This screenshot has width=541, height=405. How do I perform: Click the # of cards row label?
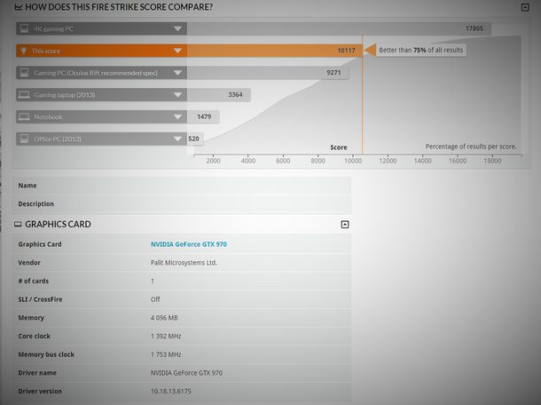pos(34,281)
